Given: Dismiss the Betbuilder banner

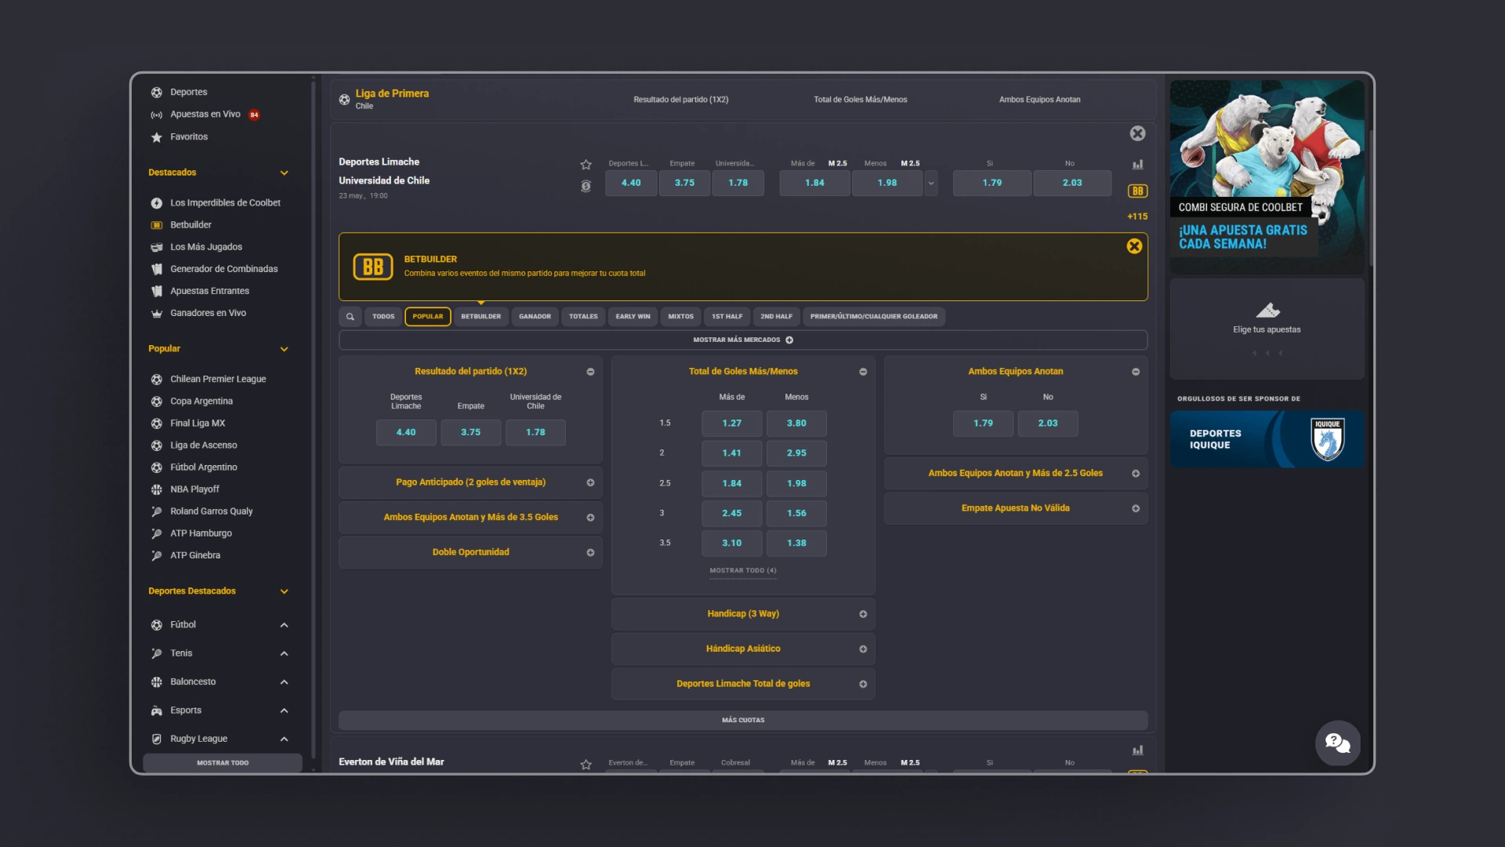Looking at the screenshot, I should (x=1134, y=246).
